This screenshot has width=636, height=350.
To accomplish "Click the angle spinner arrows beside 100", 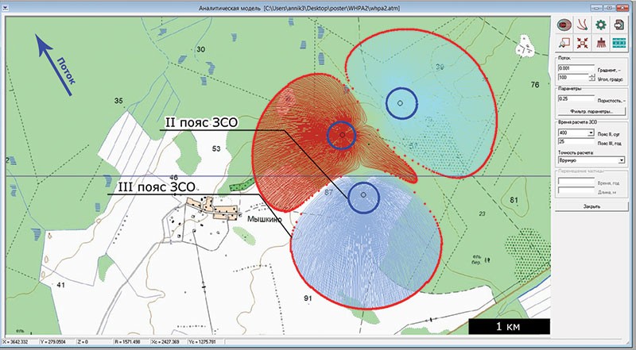I will [x=590, y=77].
